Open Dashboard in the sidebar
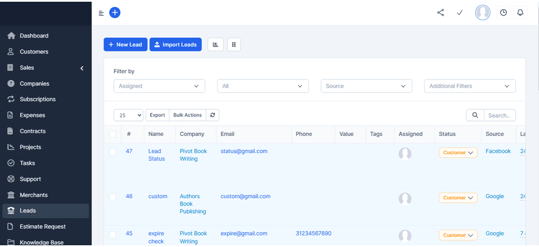The width and height of the screenshot is (539, 247). (x=34, y=36)
